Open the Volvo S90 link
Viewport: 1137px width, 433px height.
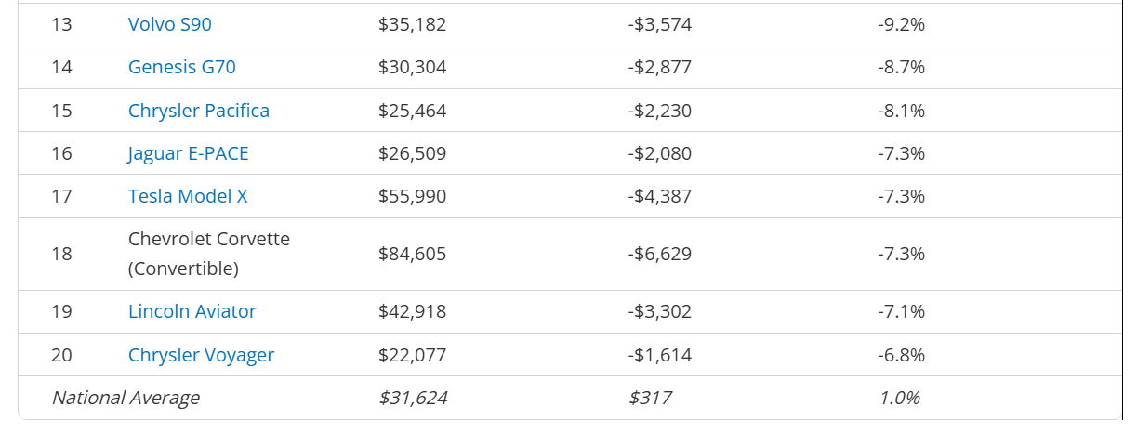point(170,24)
